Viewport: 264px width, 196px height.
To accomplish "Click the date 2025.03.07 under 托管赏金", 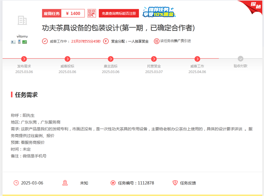I will [x=154, y=72].
